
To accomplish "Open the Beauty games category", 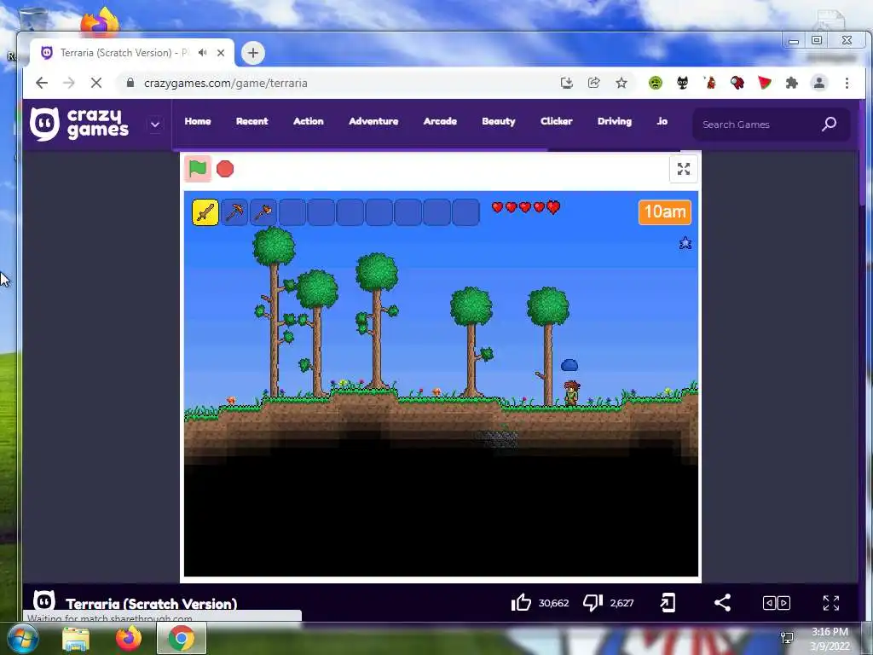I will pyautogui.click(x=498, y=121).
